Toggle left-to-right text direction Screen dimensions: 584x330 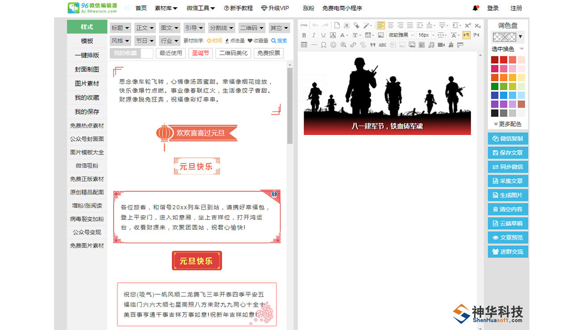(466, 35)
